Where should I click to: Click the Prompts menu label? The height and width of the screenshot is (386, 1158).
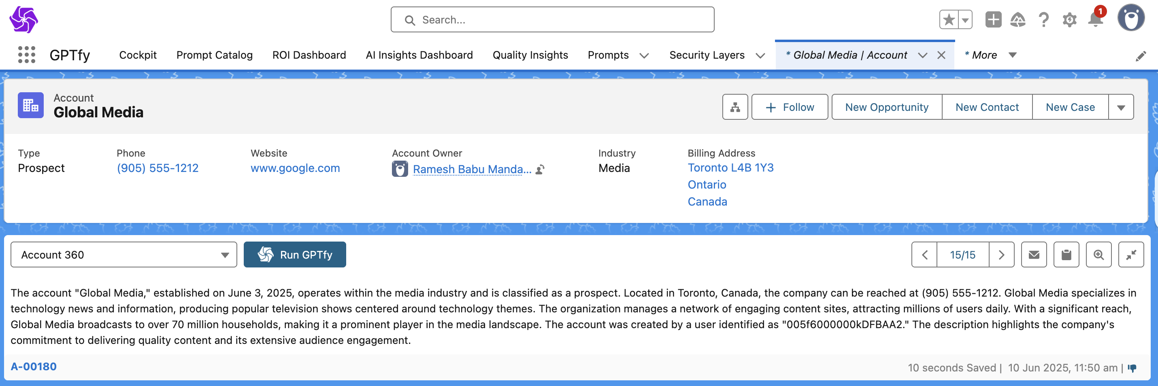(x=608, y=55)
